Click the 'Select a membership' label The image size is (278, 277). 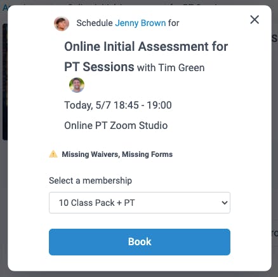(90, 180)
